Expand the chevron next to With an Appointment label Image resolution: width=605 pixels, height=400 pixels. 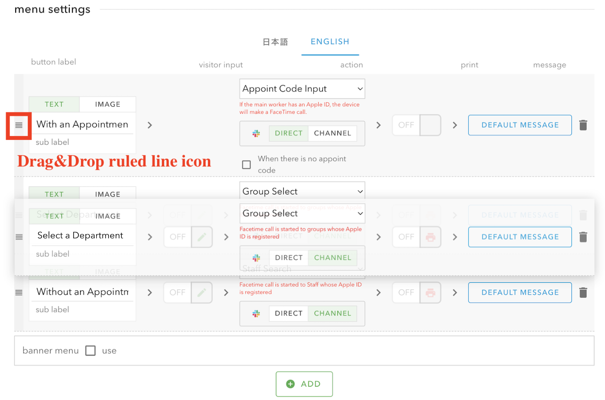(150, 125)
